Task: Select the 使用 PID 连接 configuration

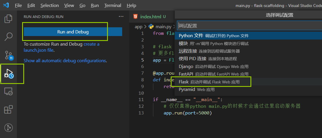Action: 248,59
